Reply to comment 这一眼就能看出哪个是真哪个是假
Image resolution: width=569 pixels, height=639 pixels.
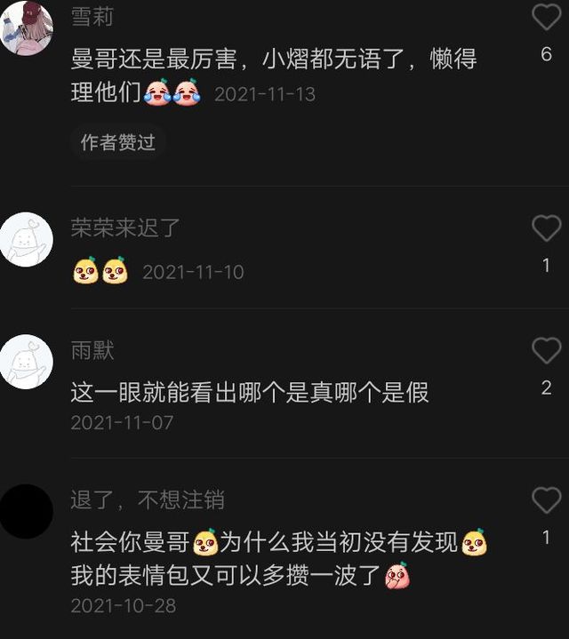tap(250, 393)
